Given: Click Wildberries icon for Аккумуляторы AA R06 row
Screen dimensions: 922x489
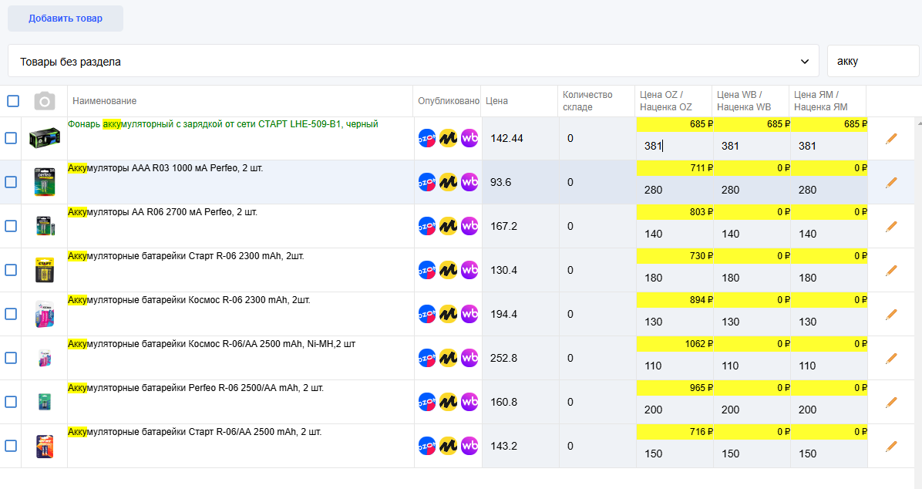Looking at the screenshot, I should [469, 226].
